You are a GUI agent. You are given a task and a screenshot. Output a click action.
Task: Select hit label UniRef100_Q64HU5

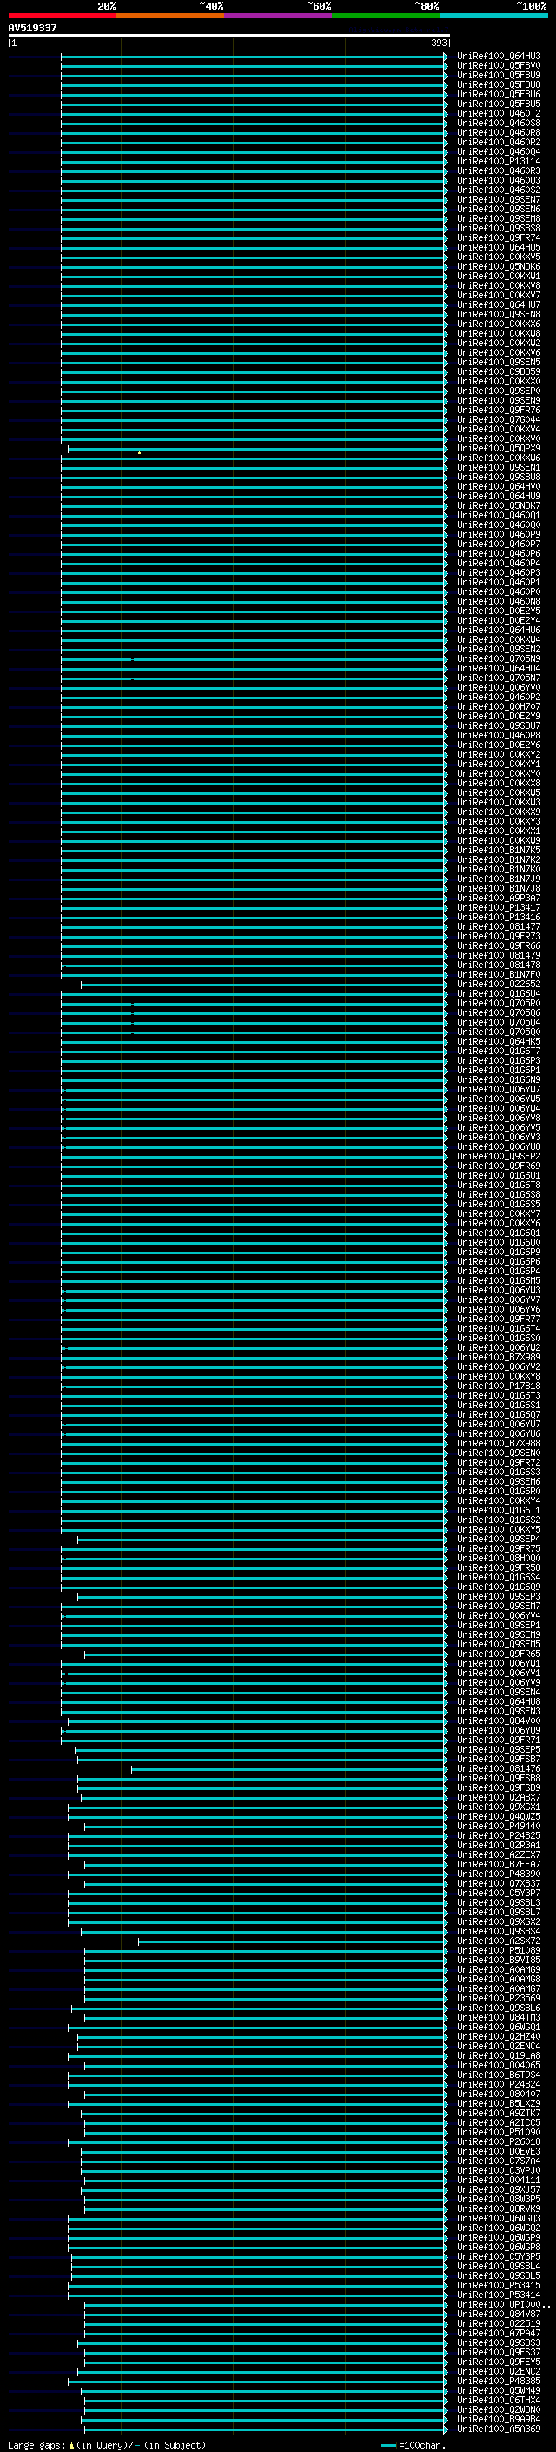[x=499, y=248]
